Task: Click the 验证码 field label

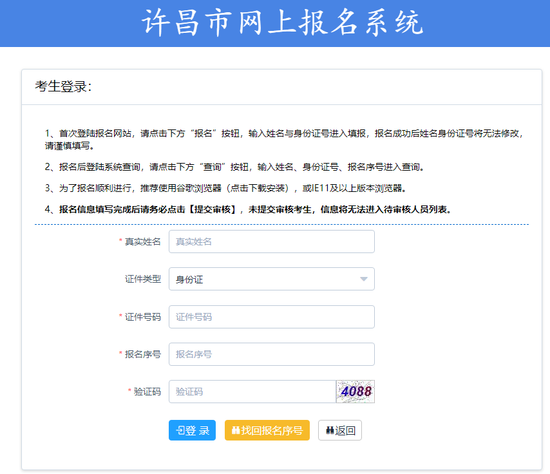Action: click(147, 392)
